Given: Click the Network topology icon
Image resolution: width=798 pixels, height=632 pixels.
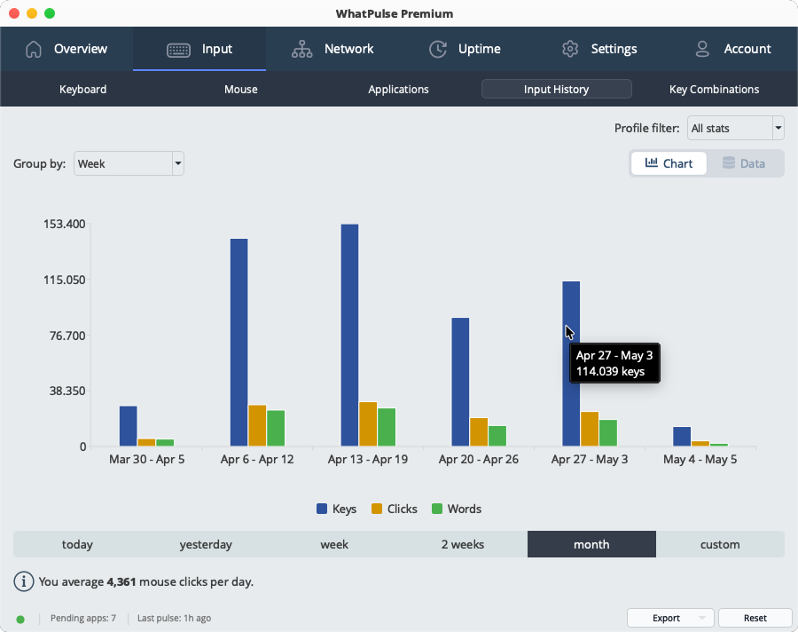Looking at the screenshot, I should (x=301, y=49).
